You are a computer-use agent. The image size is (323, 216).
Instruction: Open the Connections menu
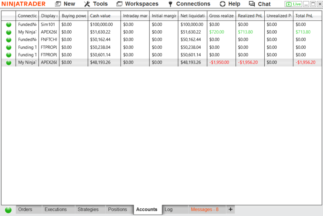(189, 4)
